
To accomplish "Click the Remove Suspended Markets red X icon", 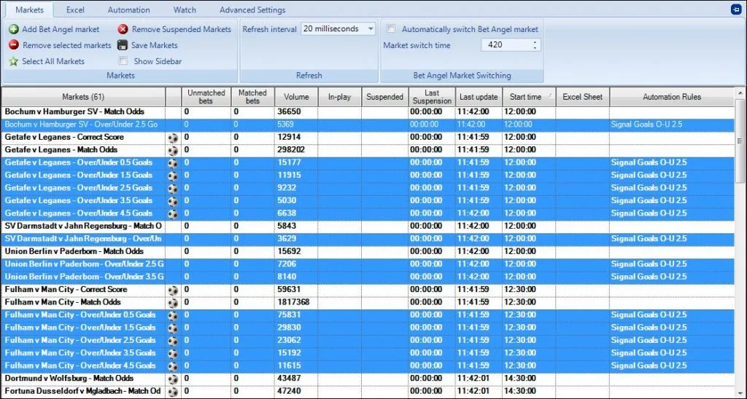I will (123, 29).
